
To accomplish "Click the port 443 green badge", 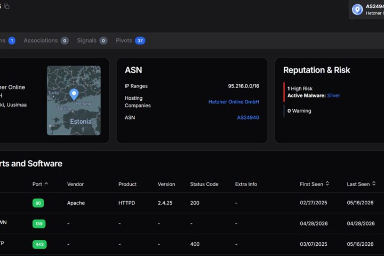I will (x=39, y=244).
